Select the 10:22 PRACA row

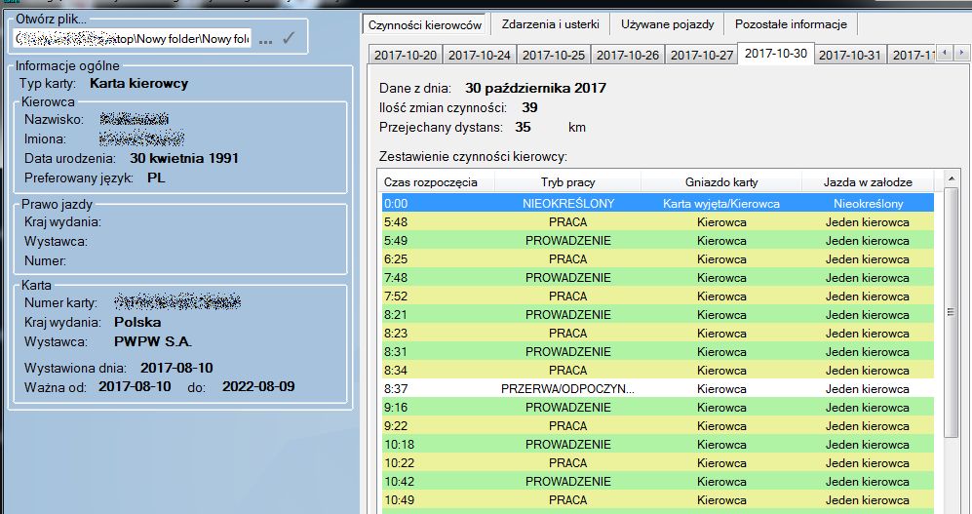pyautogui.click(x=658, y=463)
